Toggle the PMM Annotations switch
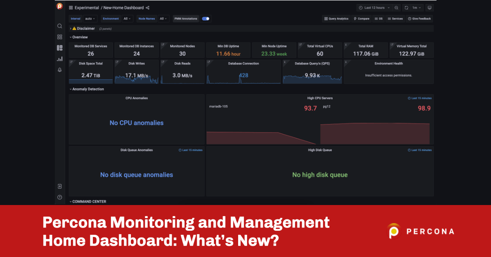The image size is (491, 257). tap(205, 18)
